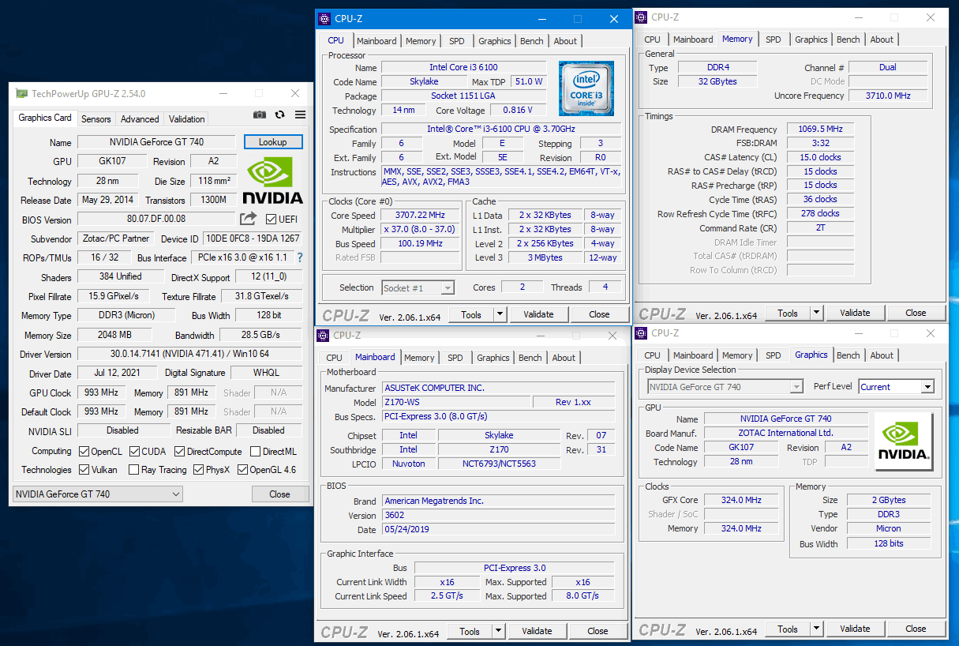Click title icon of CPU-Z Mainboard window
The height and width of the screenshot is (646, 959).
323,335
